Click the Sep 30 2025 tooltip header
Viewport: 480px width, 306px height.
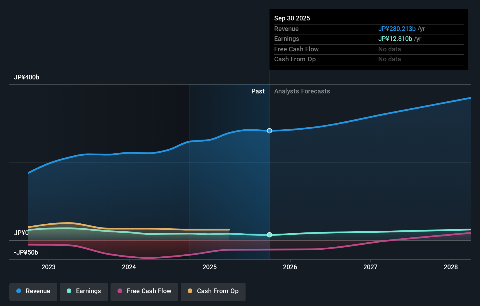(292, 18)
